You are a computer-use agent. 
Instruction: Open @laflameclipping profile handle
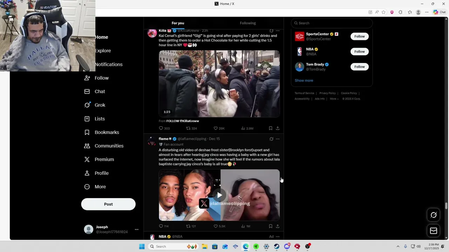click(x=192, y=139)
